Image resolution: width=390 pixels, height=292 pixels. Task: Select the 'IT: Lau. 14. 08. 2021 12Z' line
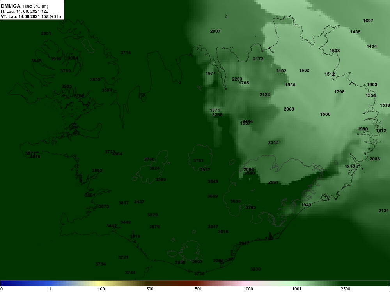coord(24,11)
